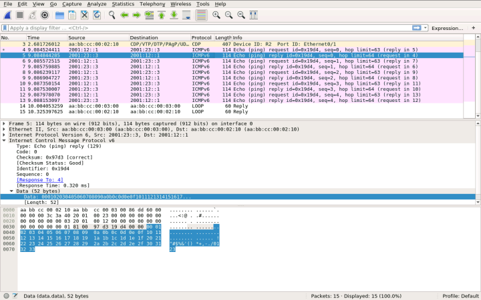Sort packets by the Protocol column header

tap(201, 37)
